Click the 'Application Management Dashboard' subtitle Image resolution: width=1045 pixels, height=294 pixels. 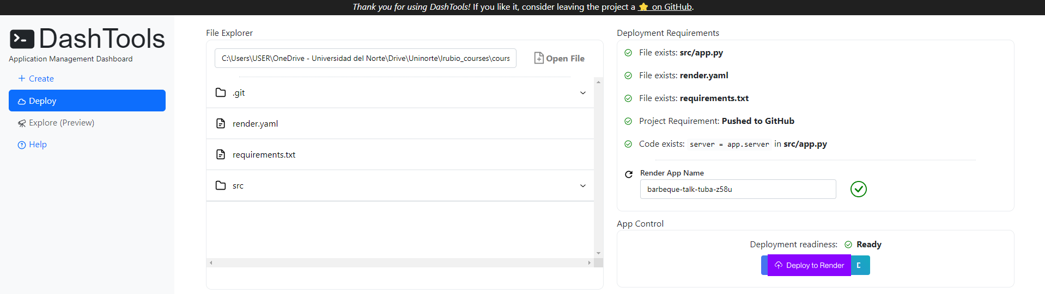(x=71, y=59)
